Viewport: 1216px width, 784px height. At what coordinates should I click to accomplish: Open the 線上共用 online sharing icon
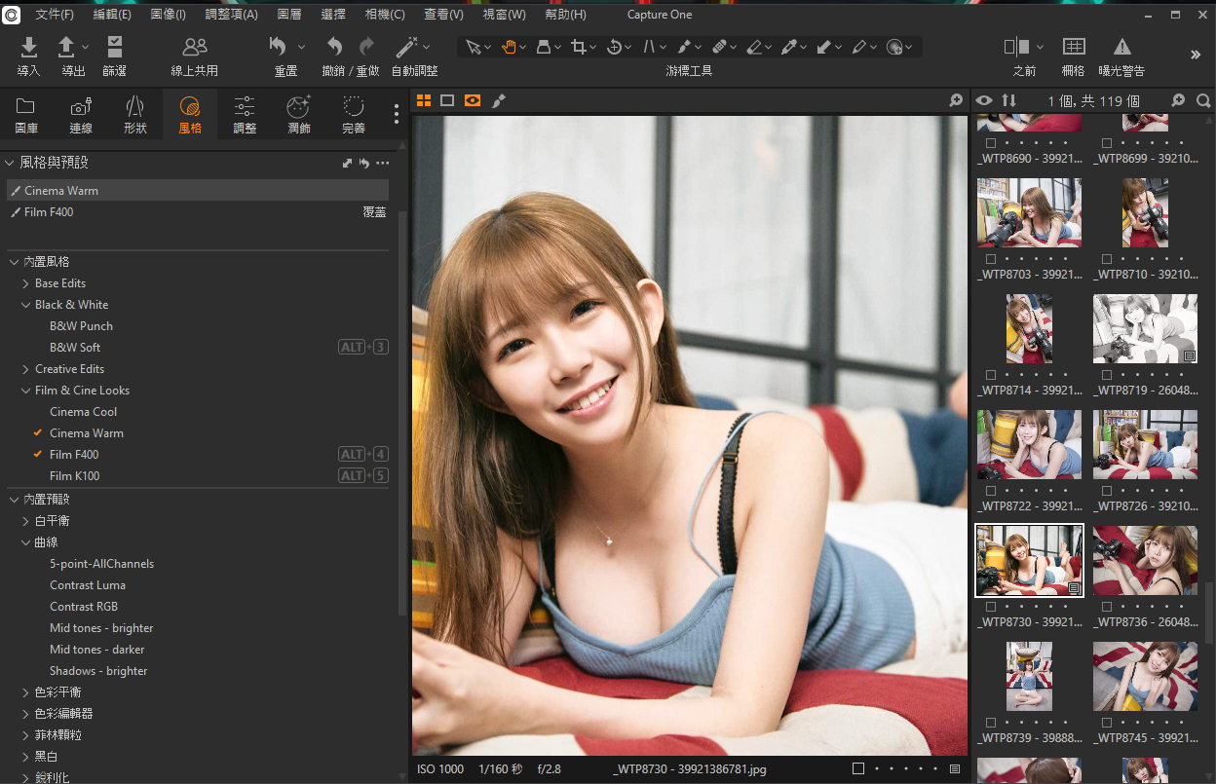coord(195,48)
